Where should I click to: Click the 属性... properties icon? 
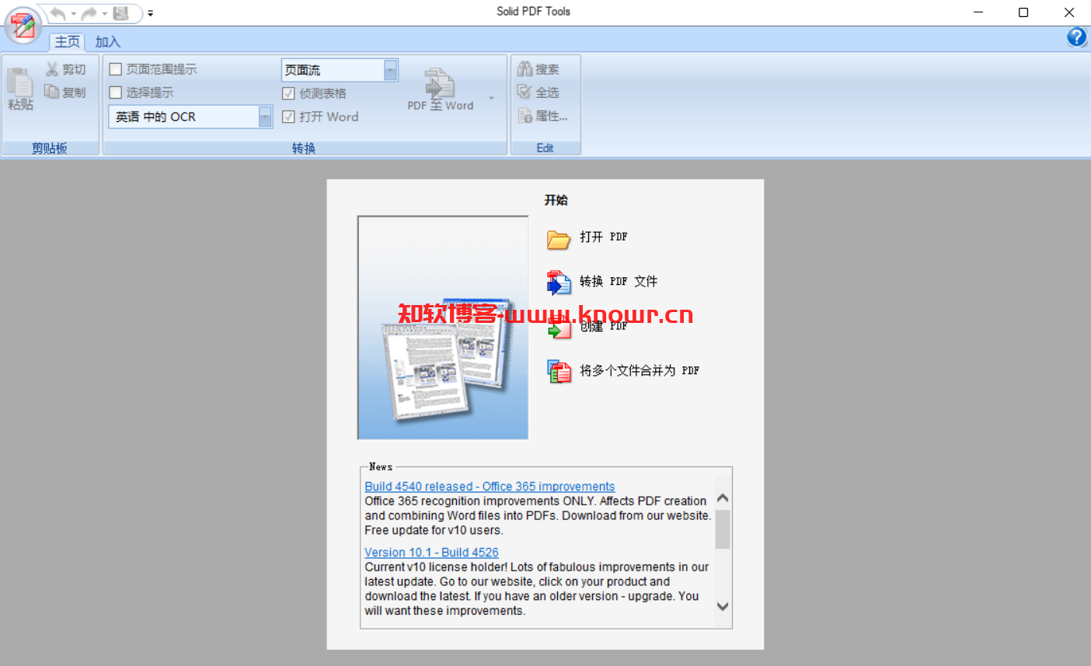[x=525, y=116]
